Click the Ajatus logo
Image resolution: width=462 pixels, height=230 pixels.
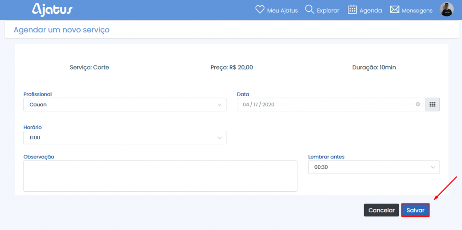click(52, 10)
